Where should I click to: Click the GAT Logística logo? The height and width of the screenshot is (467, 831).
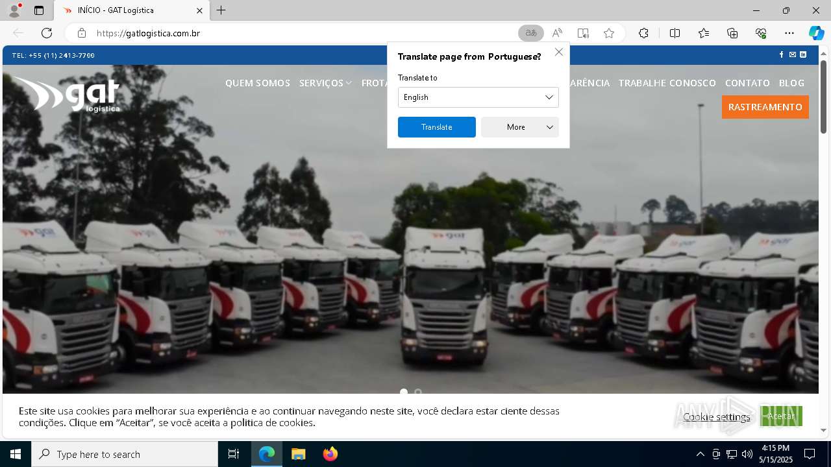coord(66,95)
